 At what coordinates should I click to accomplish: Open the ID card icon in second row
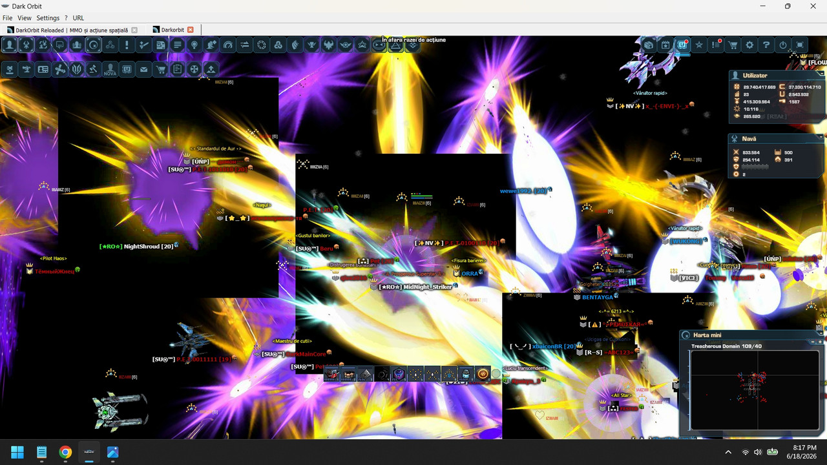(x=43, y=69)
